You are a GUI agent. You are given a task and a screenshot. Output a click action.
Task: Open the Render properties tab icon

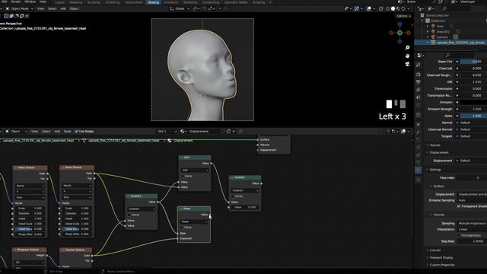pyautogui.click(x=419, y=75)
